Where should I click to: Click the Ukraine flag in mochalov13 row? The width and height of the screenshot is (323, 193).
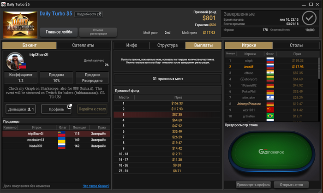61,140
